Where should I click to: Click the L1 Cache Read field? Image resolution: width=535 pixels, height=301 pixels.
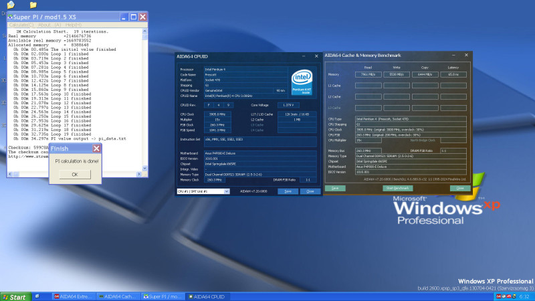pos(368,86)
